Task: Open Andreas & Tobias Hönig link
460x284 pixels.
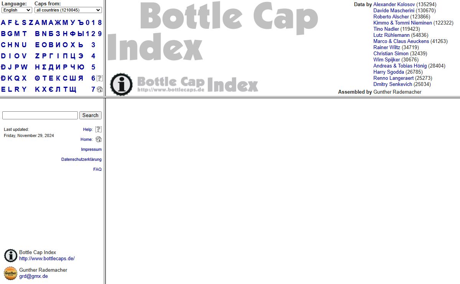Action: (400, 66)
